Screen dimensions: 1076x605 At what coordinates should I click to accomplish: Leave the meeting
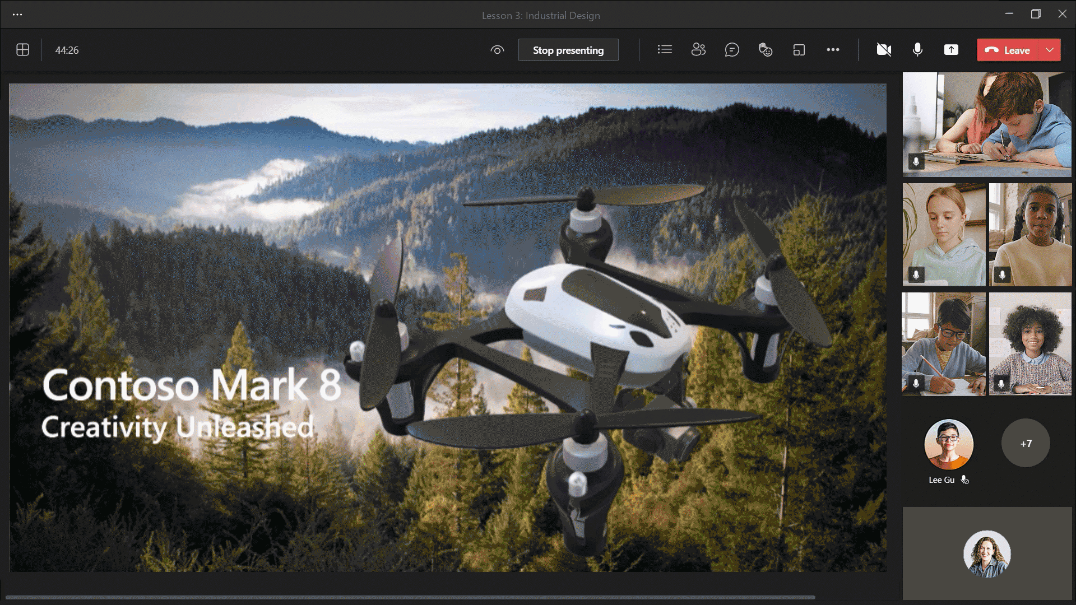pyautogui.click(x=1008, y=50)
